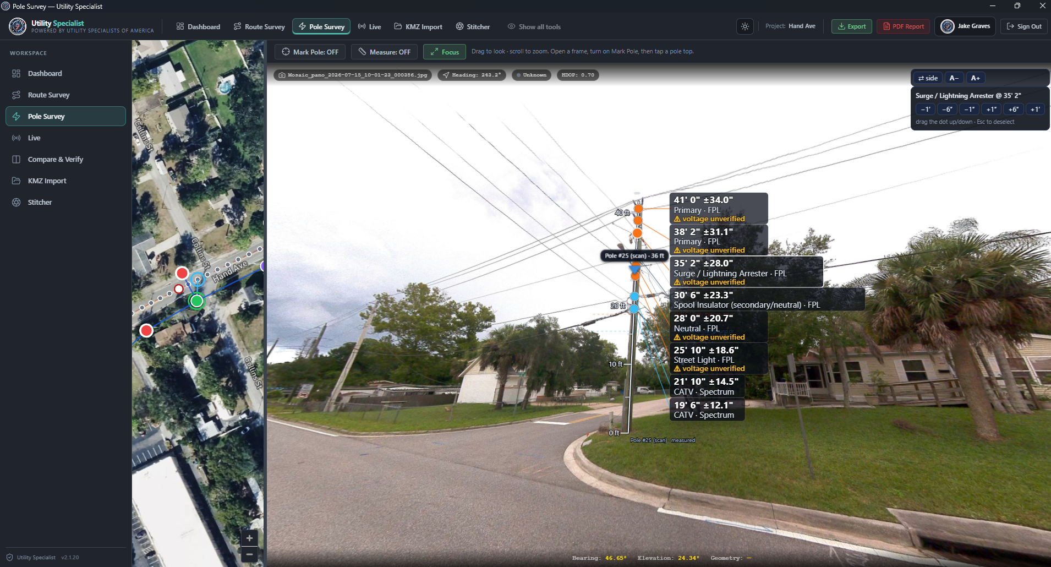Select the 19' 6" CATV Spectrum label
Screen dimensions: 1051x567
[707, 410]
